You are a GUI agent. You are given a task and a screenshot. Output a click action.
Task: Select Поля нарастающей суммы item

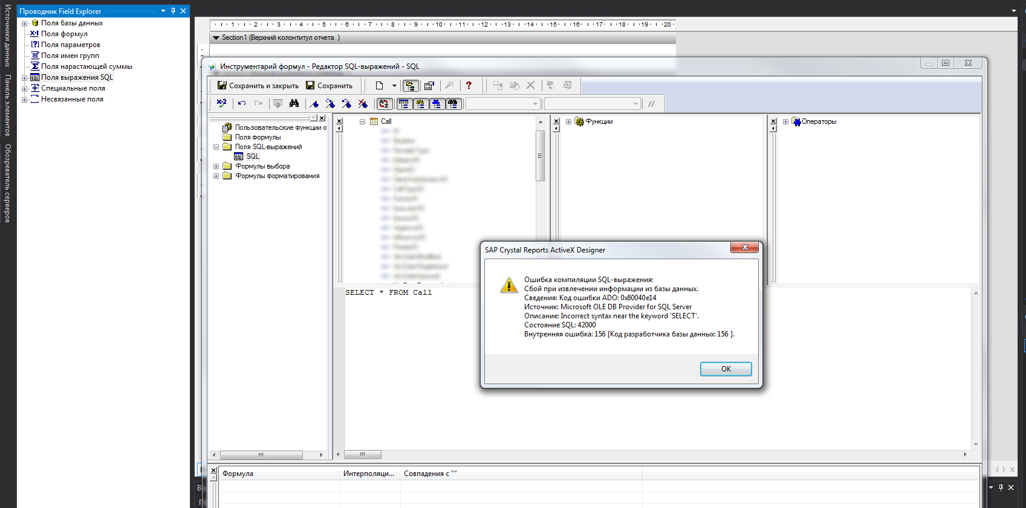[86, 66]
